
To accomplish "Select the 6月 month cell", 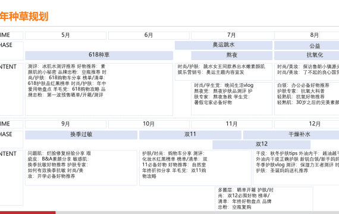I will click(149, 36).
